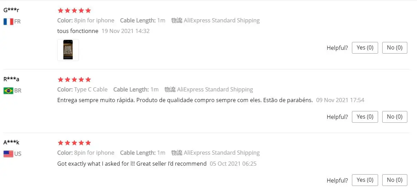Mark the French review as not helpful
Image resolution: width=417 pixels, height=188 pixels.
pyautogui.click(x=395, y=48)
